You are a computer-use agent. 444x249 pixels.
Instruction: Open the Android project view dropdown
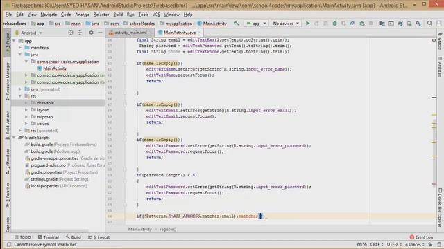[x=28, y=33]
